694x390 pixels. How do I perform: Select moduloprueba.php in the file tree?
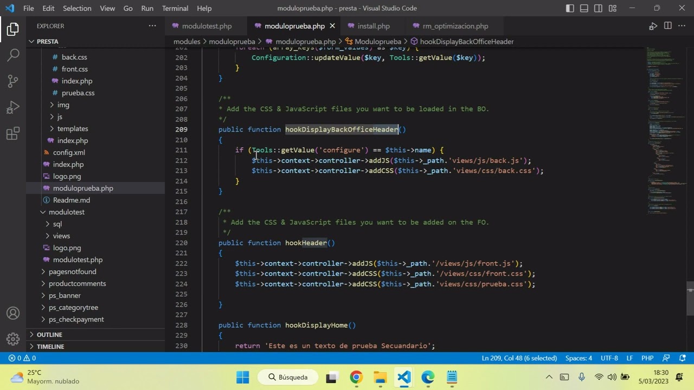pyautogui.click(x=83, y=188)
